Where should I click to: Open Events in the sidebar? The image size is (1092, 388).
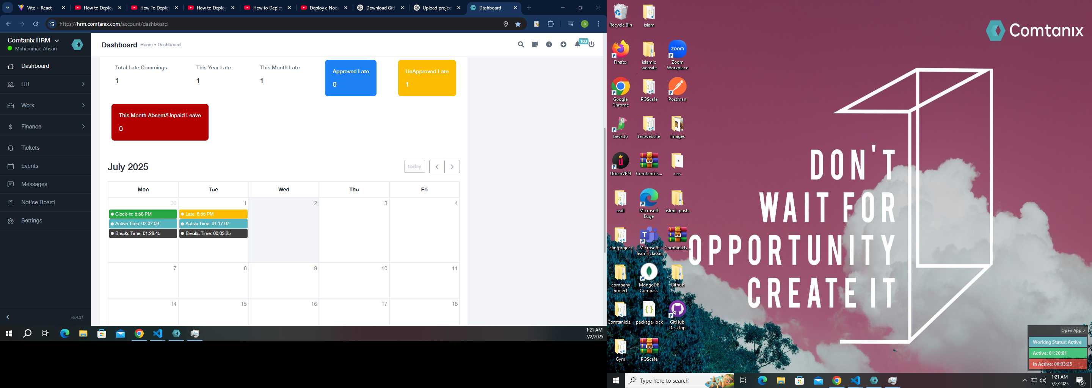pyautogui.click(x=45, y=166)
